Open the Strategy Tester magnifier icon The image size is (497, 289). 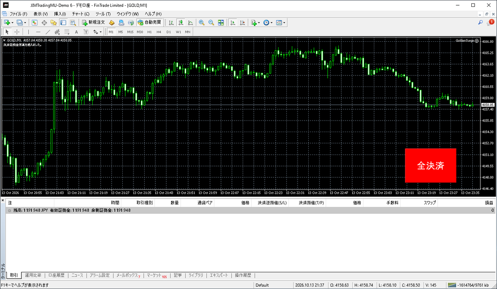tap(73, 22)
